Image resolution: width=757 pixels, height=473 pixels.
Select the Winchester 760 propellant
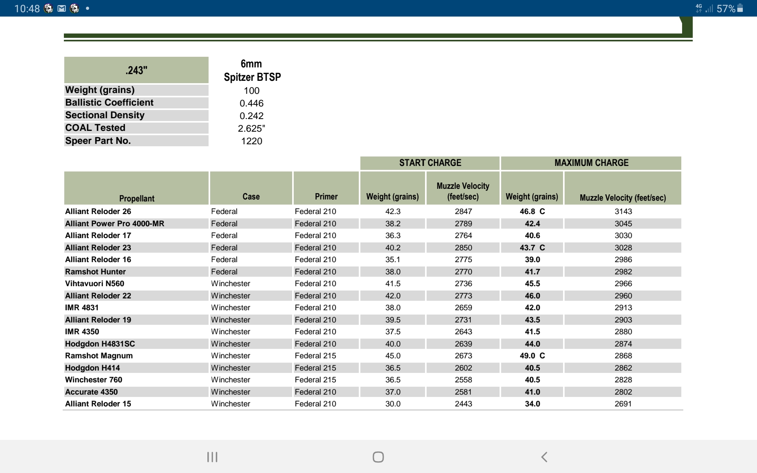(x=94, y=380)
